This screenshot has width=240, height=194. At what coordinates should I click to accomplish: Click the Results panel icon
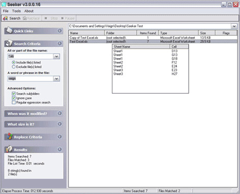9,149
